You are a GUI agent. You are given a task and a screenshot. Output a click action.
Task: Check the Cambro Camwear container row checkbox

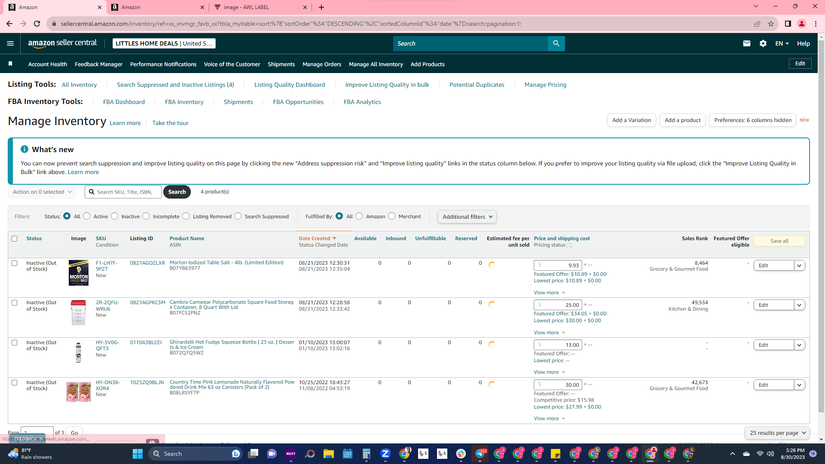15,302
